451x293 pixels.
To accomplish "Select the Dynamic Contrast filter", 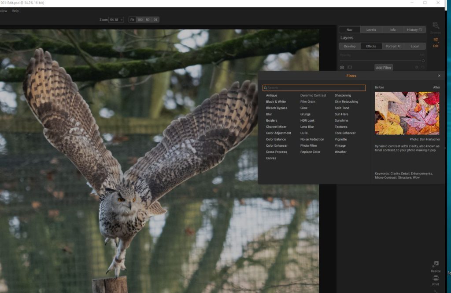I will click(x=313, y=95).
